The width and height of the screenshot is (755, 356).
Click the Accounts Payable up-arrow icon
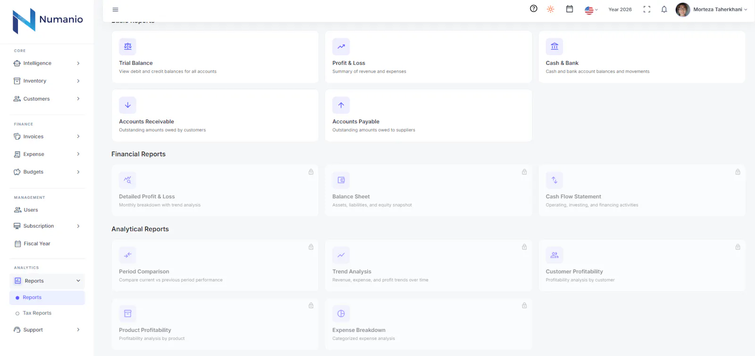pyautogui.click(x=341, y=105)
